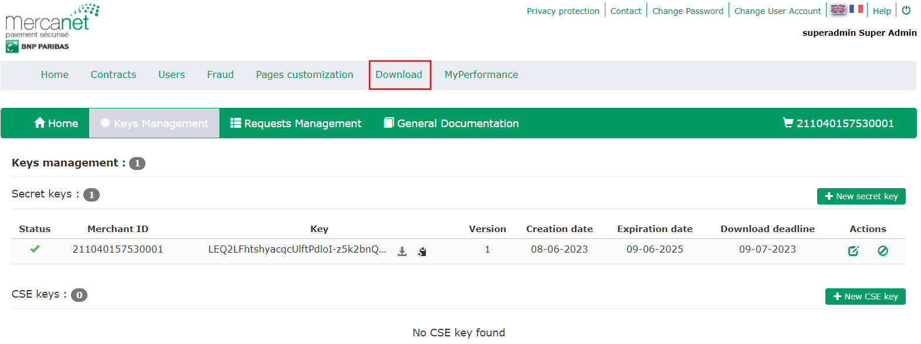The width and height of the screenshot is (921, 344).
Task: Open Pages customization menu
Action: (x=304, y=74)
